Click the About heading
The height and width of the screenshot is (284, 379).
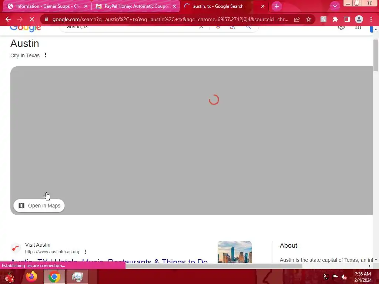(x=288, y=246)
